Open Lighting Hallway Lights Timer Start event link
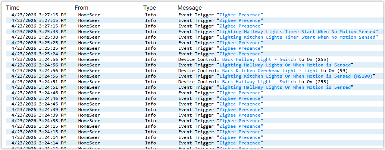Viewport: 385px width, 150px height. 297,32
